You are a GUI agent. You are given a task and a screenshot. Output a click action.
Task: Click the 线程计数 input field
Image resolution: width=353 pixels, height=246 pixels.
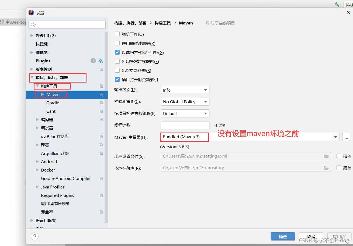click(185, 125)
